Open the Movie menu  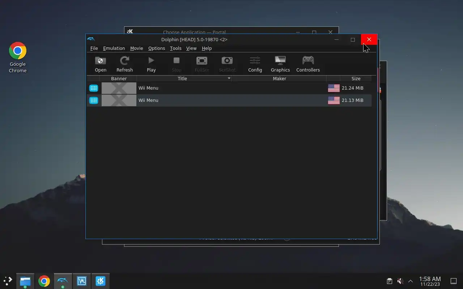click(x=137, y=48)
